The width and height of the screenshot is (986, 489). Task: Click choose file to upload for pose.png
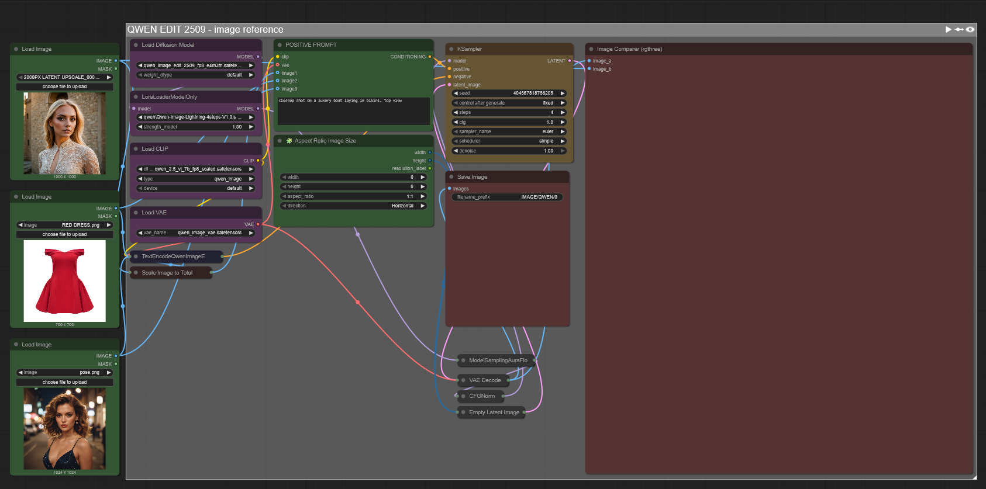tap(64, 382)
